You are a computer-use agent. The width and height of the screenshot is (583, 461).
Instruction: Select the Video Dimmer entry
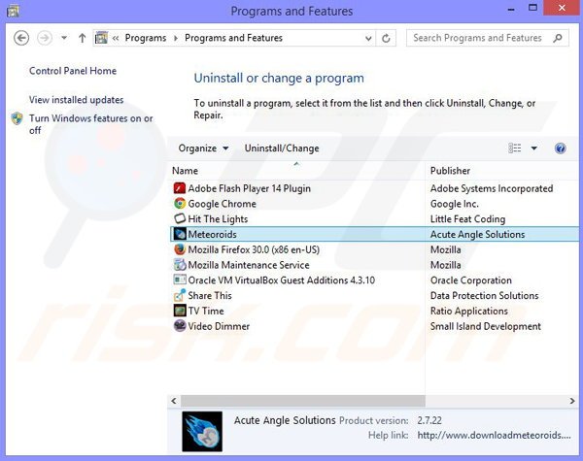click(x=219, y=326)
